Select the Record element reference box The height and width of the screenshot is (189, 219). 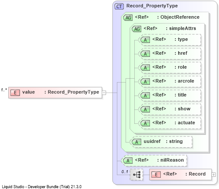pyautogui.click(x=180, y=175)
